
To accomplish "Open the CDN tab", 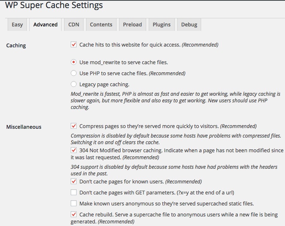I will (x=74, y=25).
